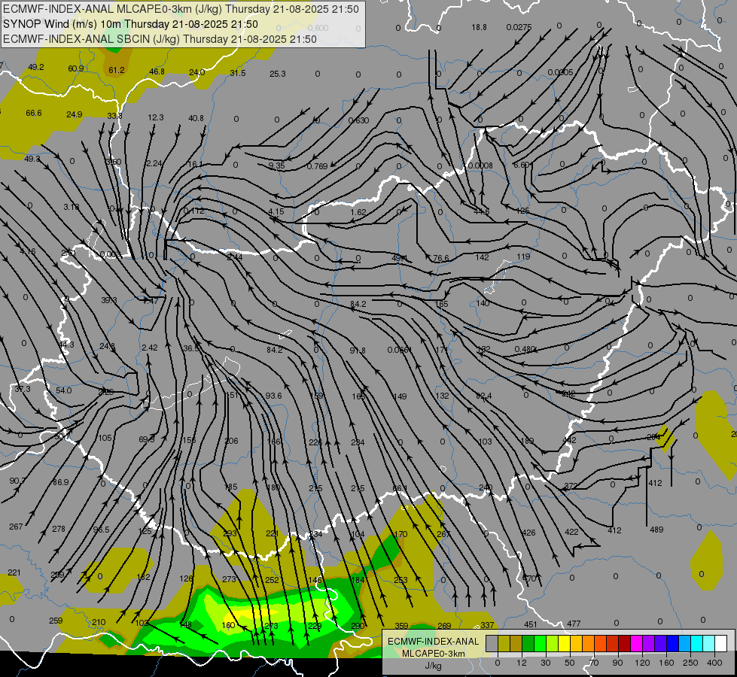The image size is (737, 677).
Task: Click the map value 278
Action: coord(58,529)
